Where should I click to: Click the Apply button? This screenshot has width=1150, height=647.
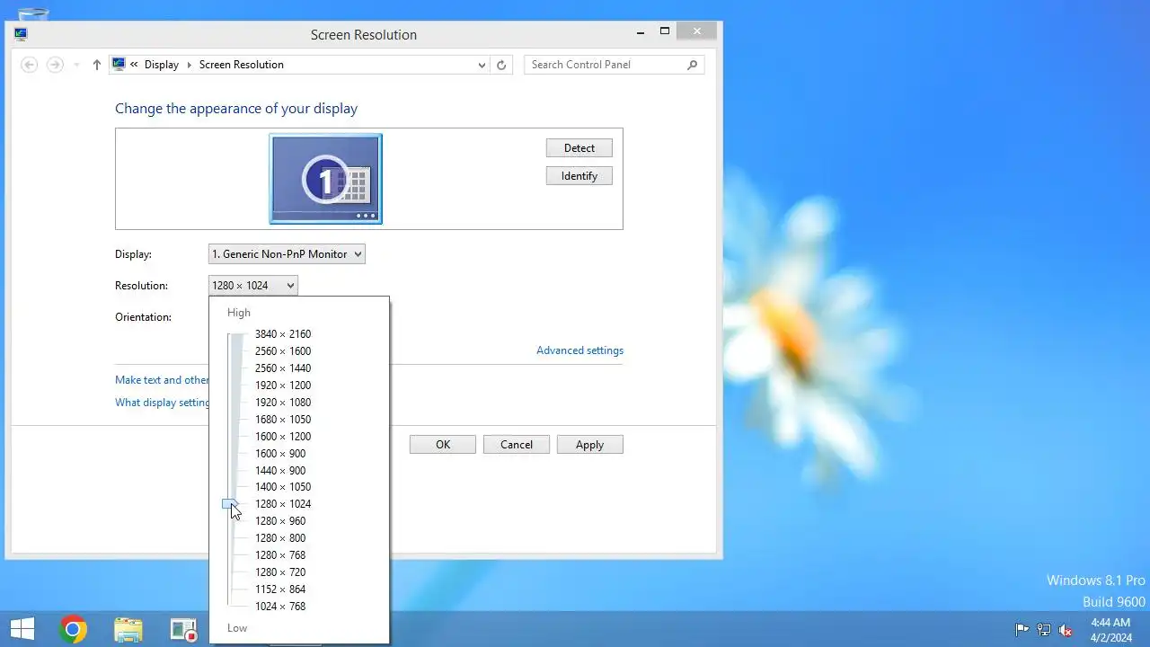(589, 445)
